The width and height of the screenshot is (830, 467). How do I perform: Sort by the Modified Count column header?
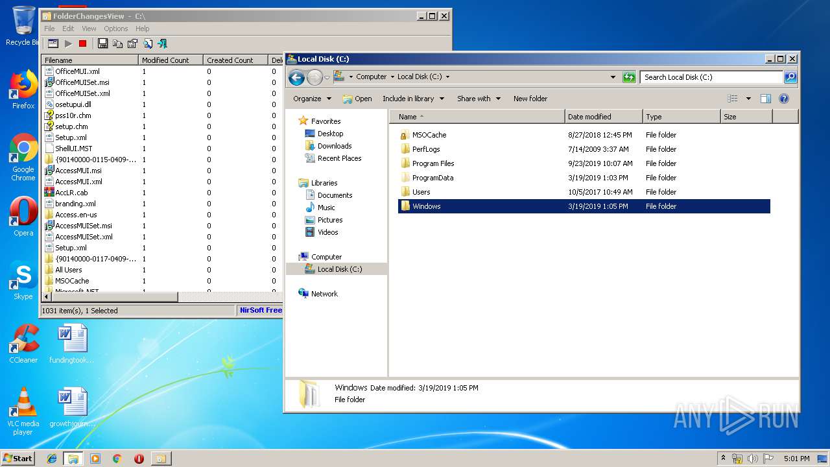[x=171, y=60]
